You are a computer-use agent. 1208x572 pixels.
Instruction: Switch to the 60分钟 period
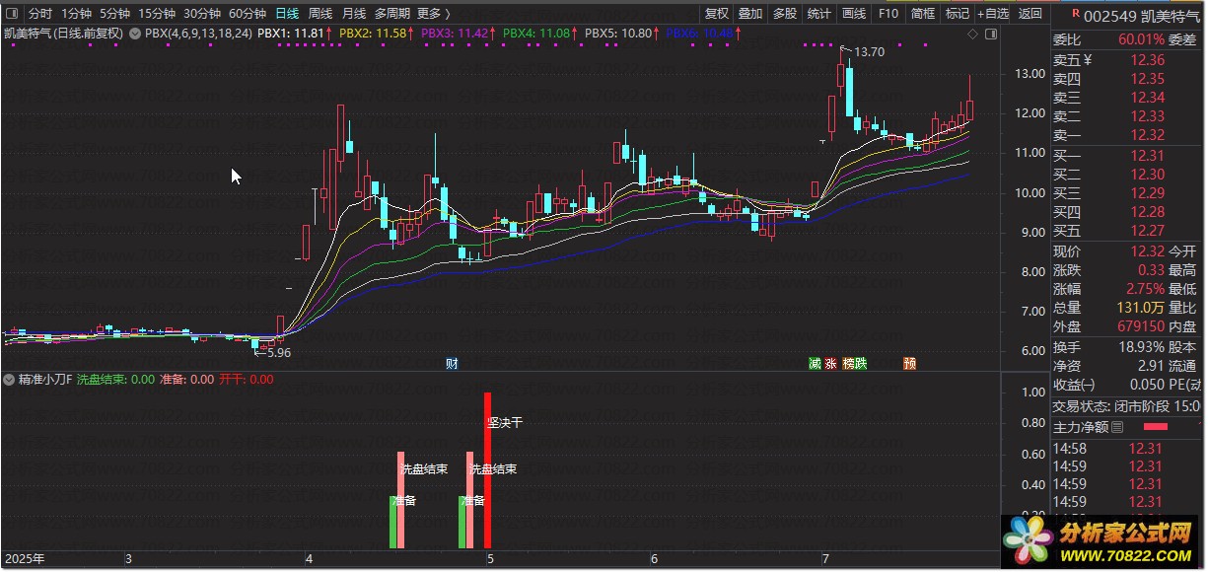coord(247,14)
